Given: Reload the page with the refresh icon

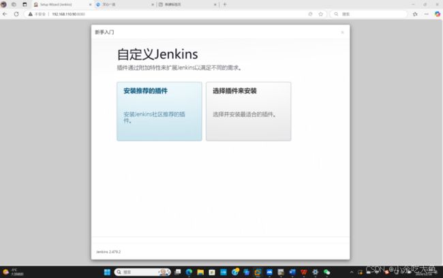Looking at the screenshot, I should 16,14.
